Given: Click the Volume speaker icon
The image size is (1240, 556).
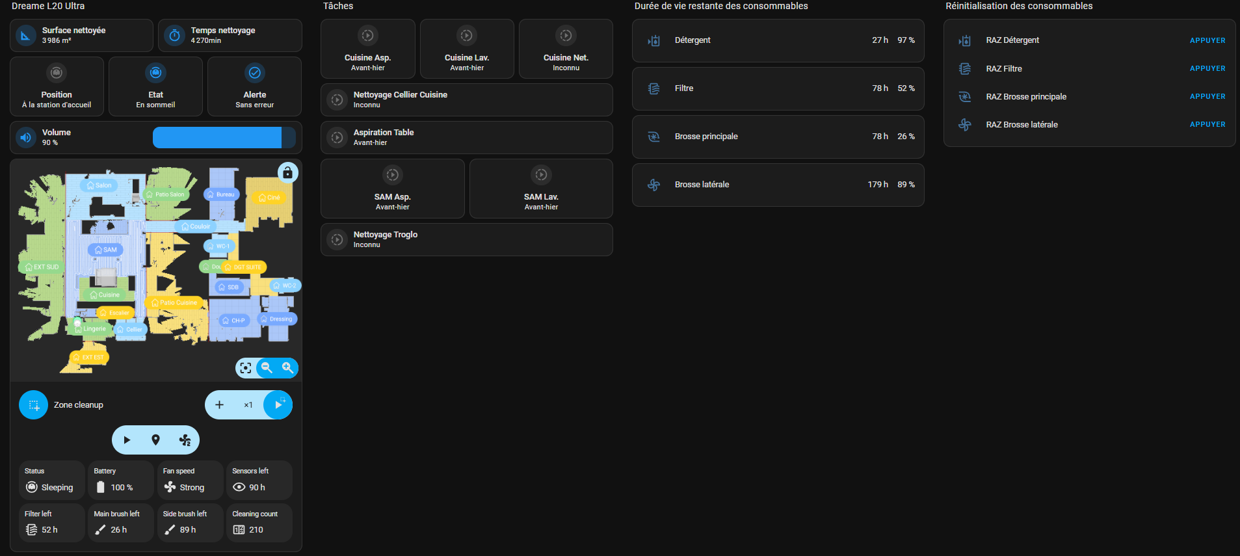Looking at the screenshot, I should pos(26,137).
